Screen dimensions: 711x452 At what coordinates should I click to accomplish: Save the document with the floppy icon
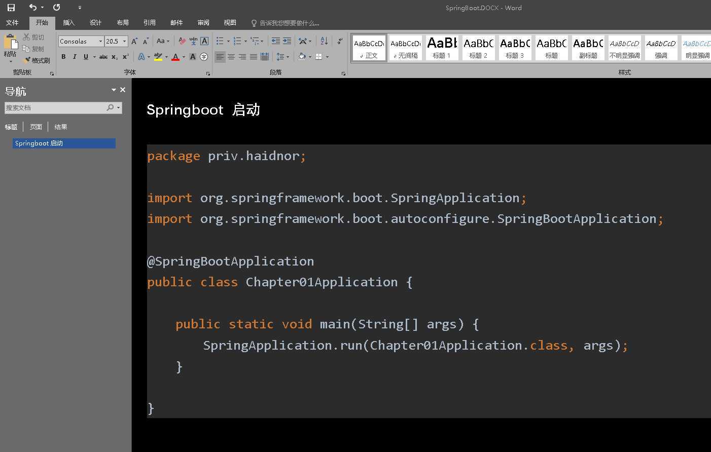pyautogui.click(x=11, y=7)
